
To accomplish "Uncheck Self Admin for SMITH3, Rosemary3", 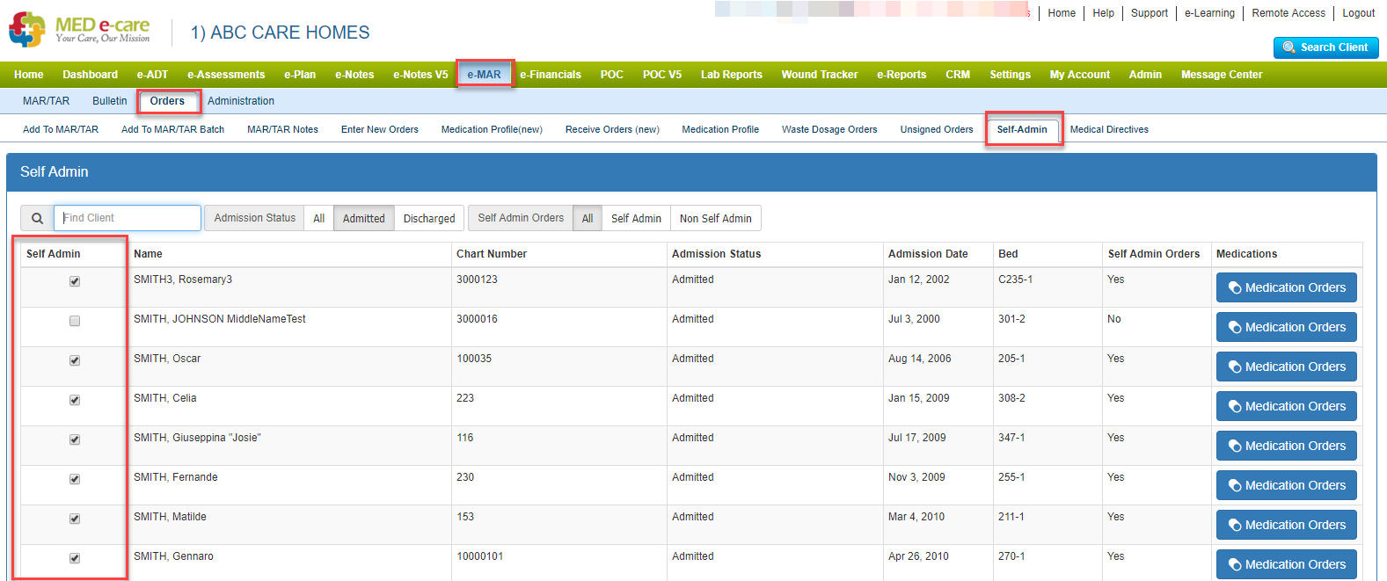I will tap(75, 281).
